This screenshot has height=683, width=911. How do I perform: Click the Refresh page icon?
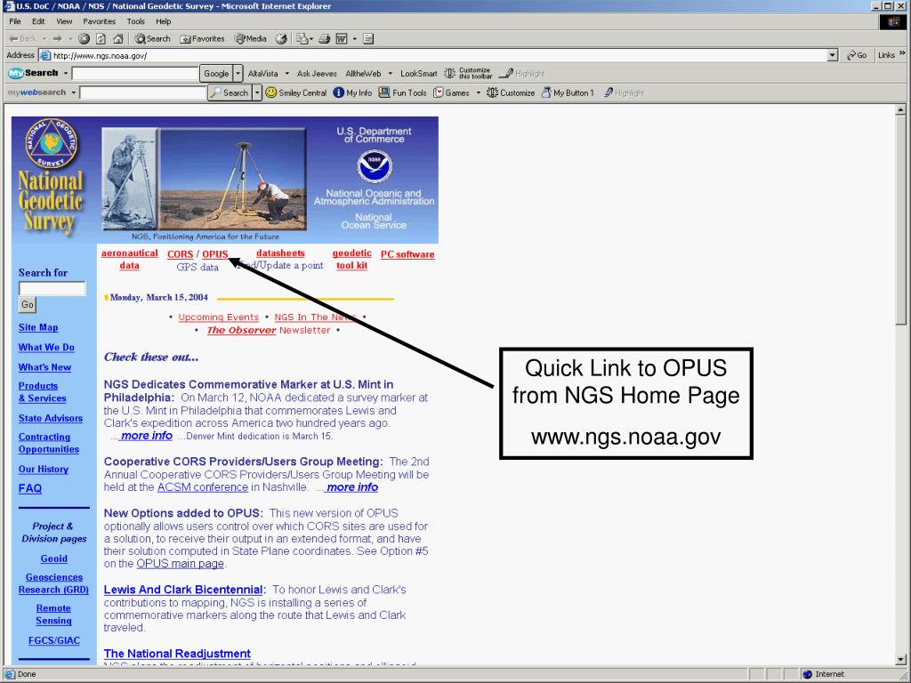coord(101,39)
